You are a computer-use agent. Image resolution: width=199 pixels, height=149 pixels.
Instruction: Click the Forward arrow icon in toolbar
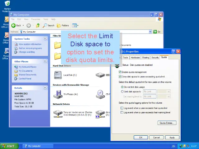point(29,25)
